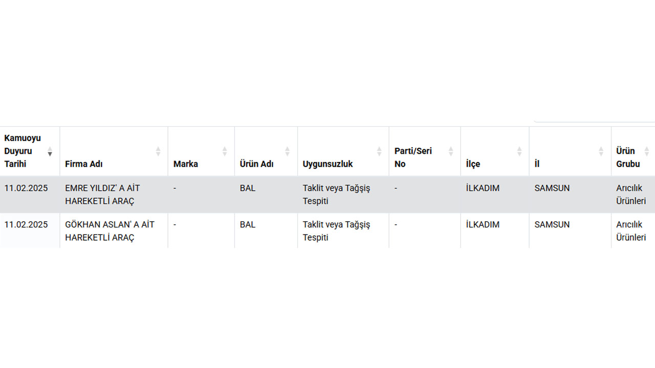Select the Firma Adı column header
Screen dimensions: 655x368
[84, 164]
